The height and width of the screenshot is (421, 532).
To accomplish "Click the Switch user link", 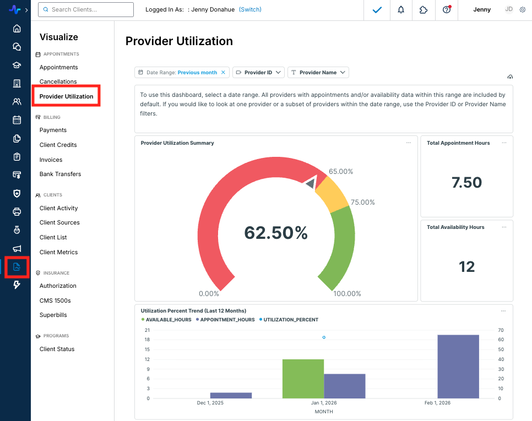I will [x=250, y=10].
